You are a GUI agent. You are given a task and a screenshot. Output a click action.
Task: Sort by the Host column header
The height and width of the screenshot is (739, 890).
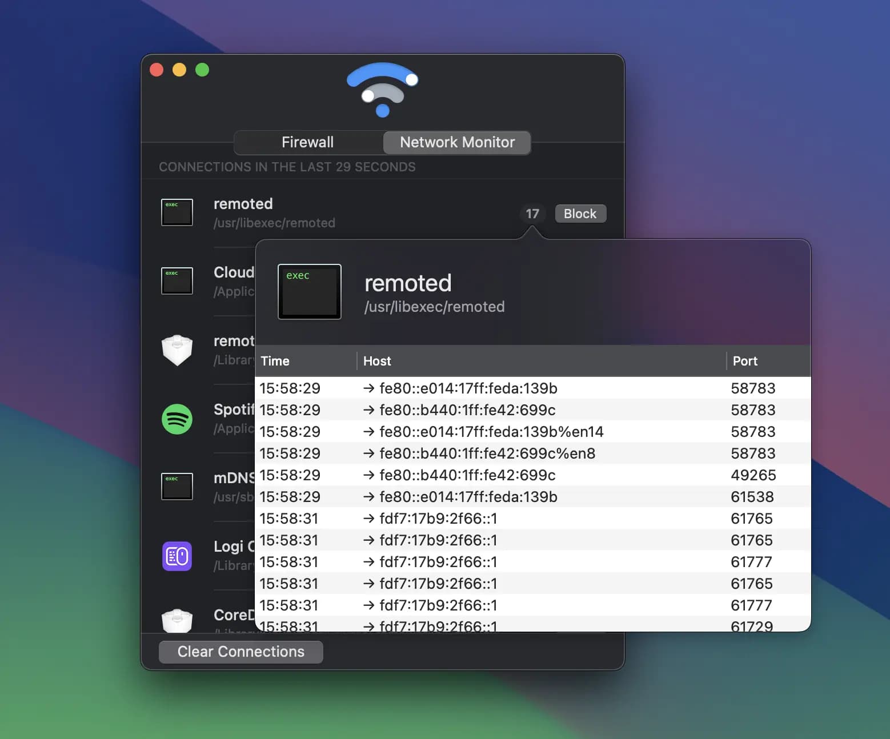click(542, 361)
